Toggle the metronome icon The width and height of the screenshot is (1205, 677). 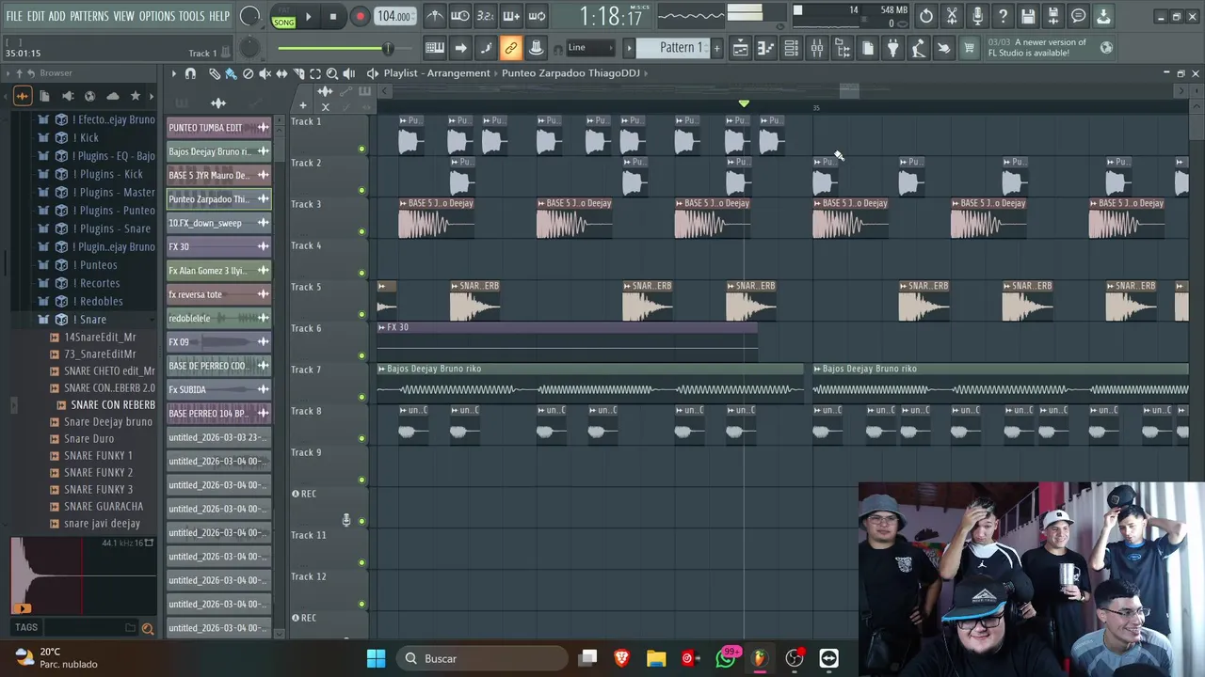(x=435, y=16)
